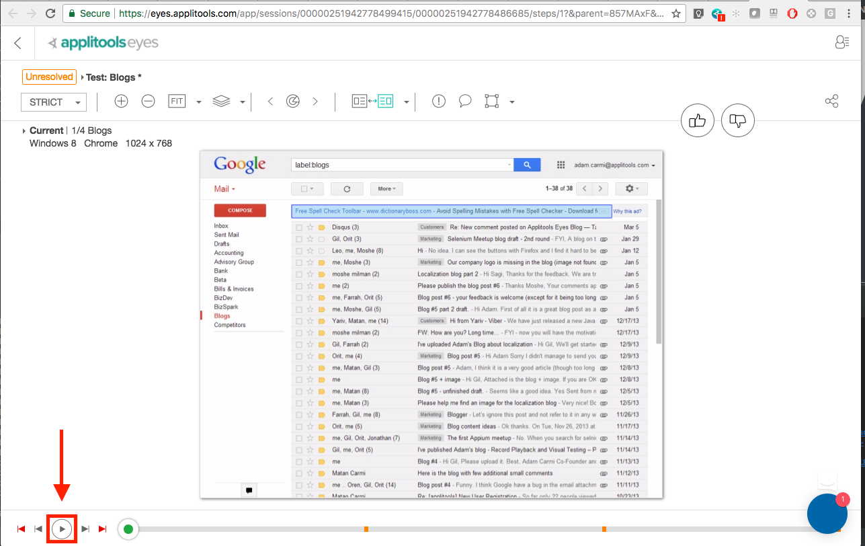Open the dropdown arrow beside region tool

(x=512, y=102)
